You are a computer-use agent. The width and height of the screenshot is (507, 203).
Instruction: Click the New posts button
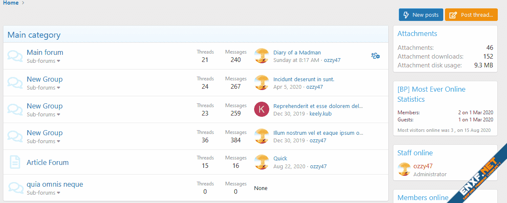click(421, 15)
